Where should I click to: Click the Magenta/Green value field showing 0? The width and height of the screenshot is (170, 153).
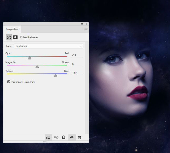tap(77, 64)
